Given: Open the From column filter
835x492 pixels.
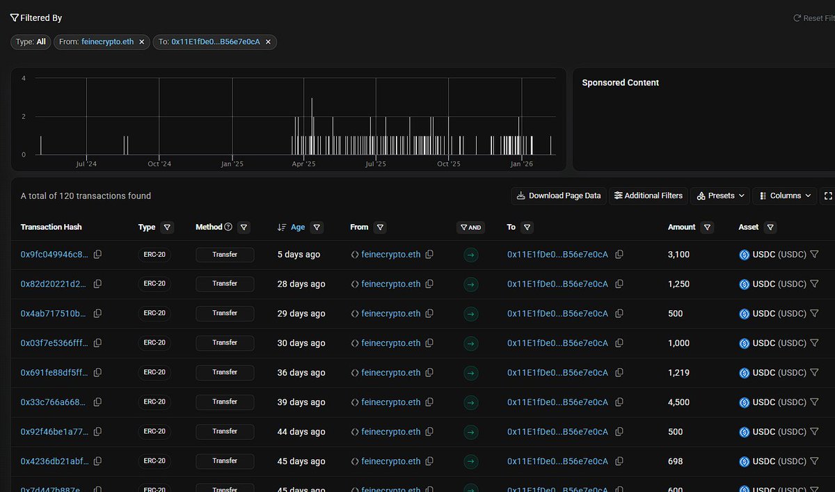Looking at the screenshot, I should click(x=380, y=227).
